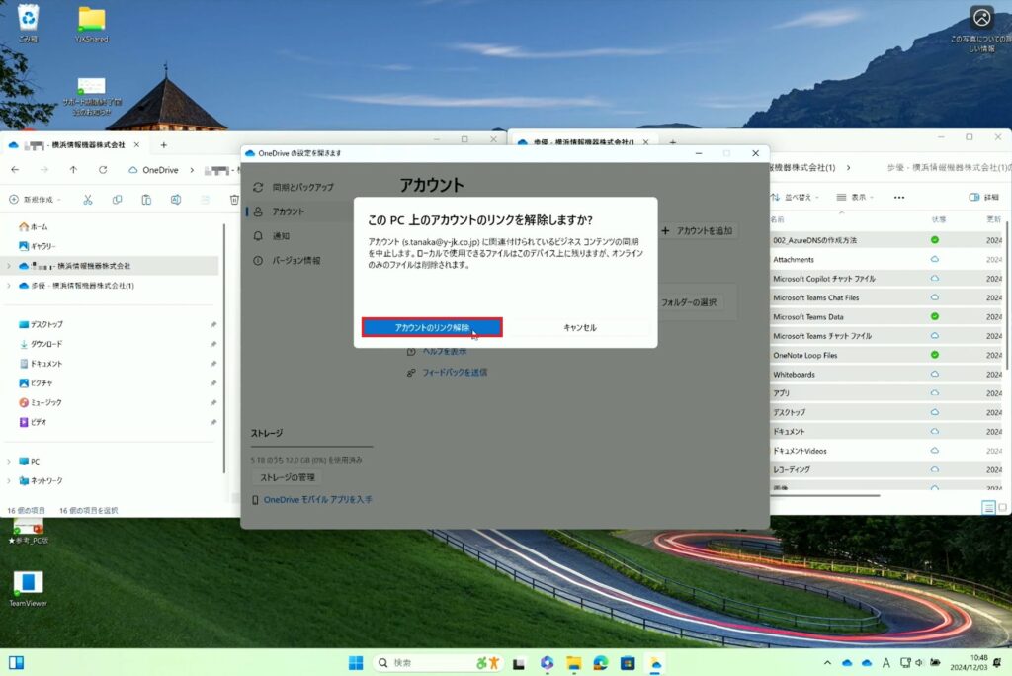Screen dimensions: 1012x676
Task: Expand the ネットワーク tree node
Action: click(8, 481)
